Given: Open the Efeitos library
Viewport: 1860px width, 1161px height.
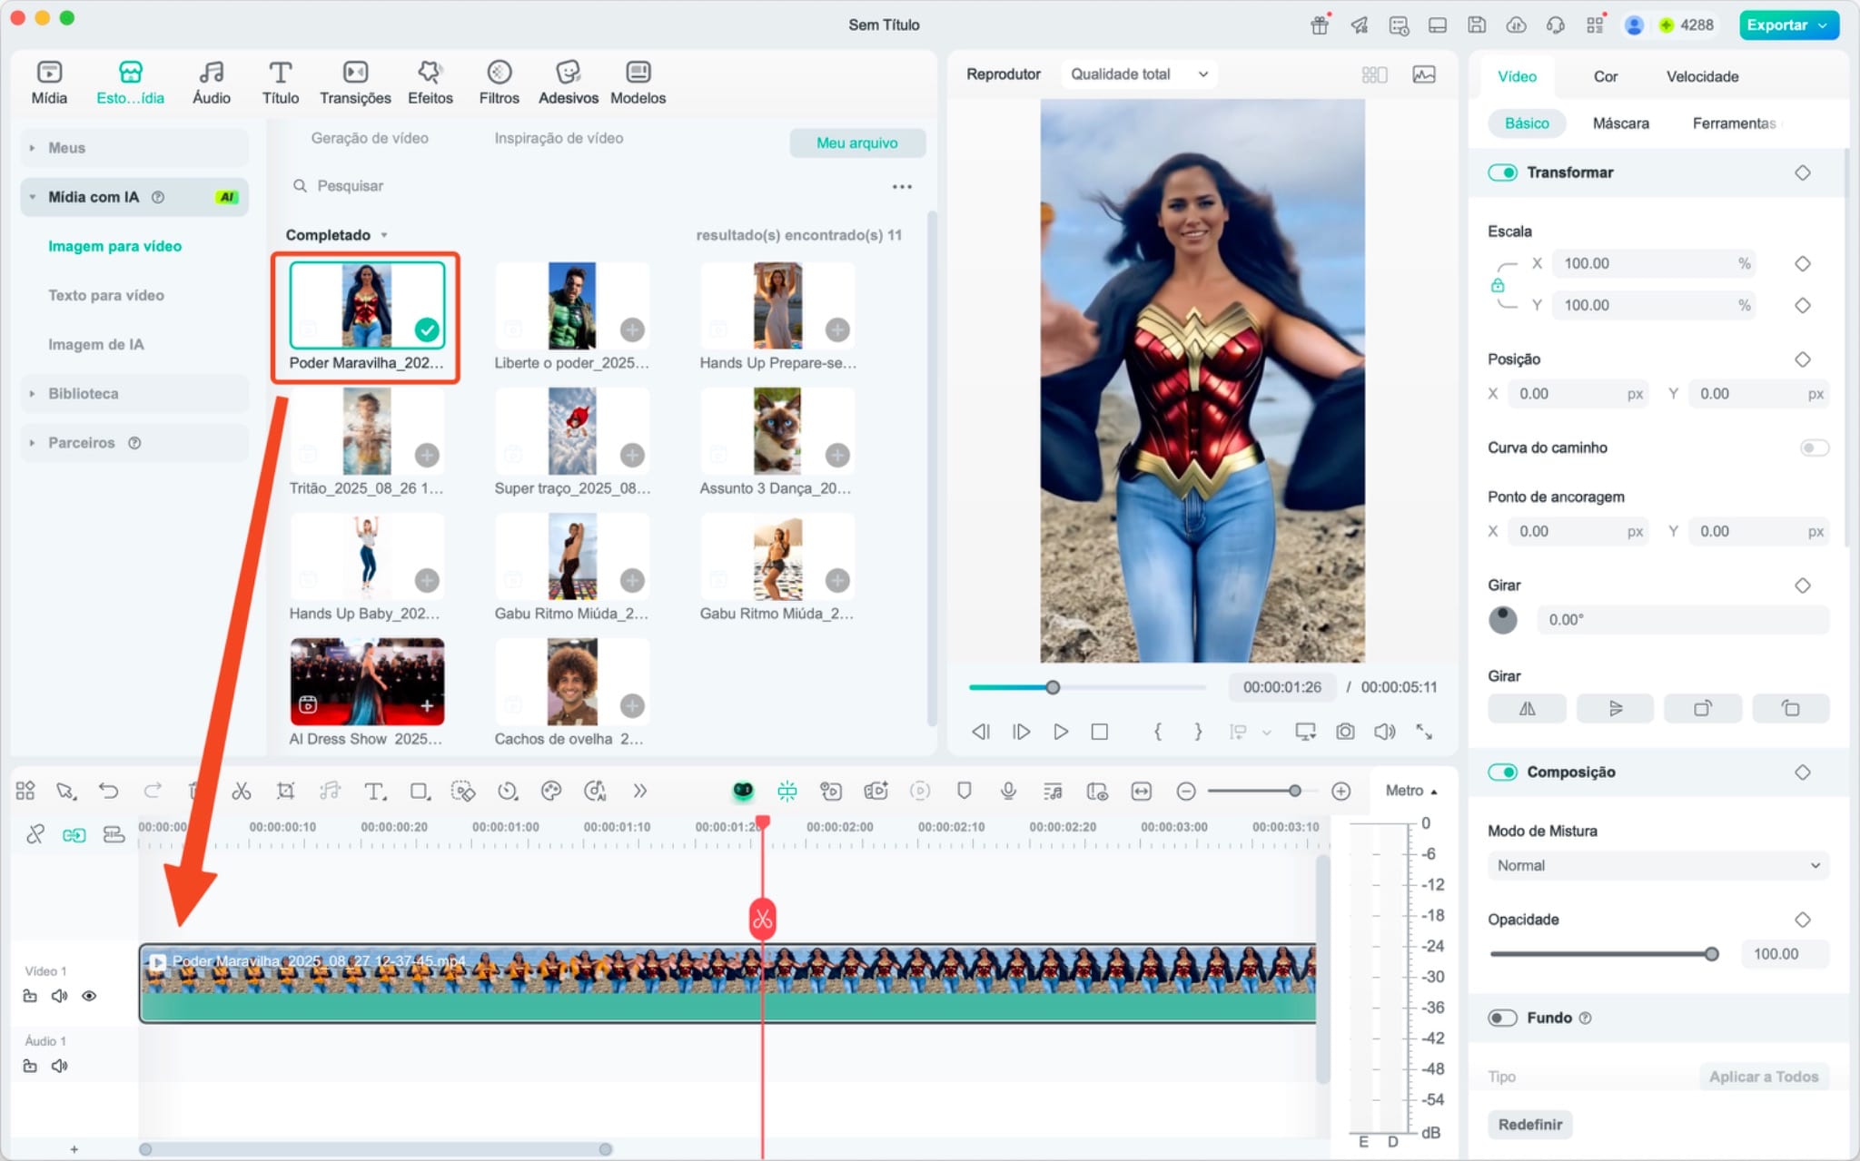Looking at the screenshot, I should (430, 82).
